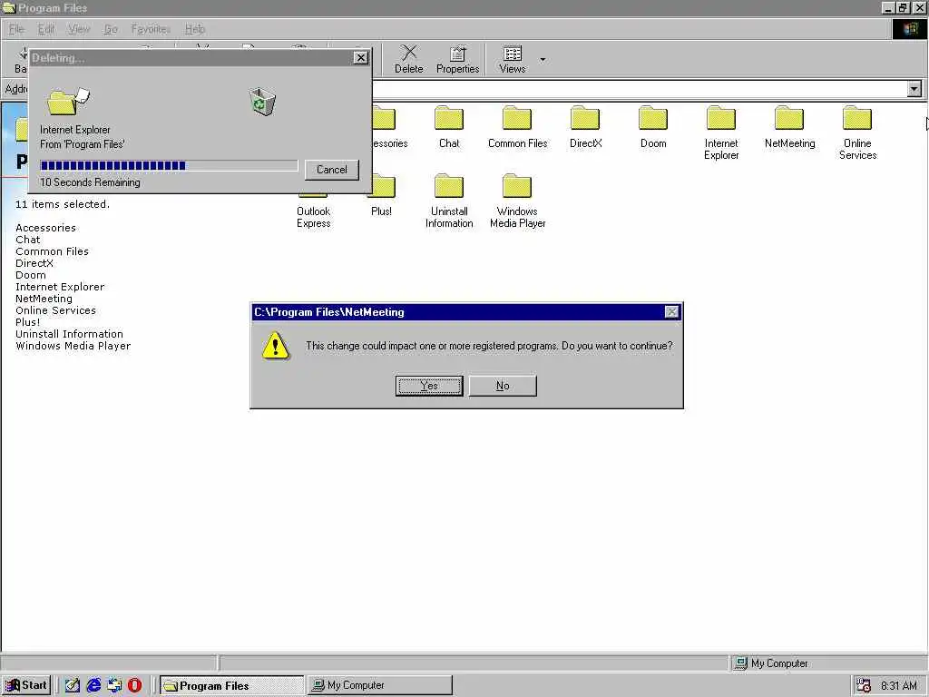The image size is (929, 697).
Task: Click the Windows logo throbber icon
Action: pyautogui.click(x=910, y=29)
